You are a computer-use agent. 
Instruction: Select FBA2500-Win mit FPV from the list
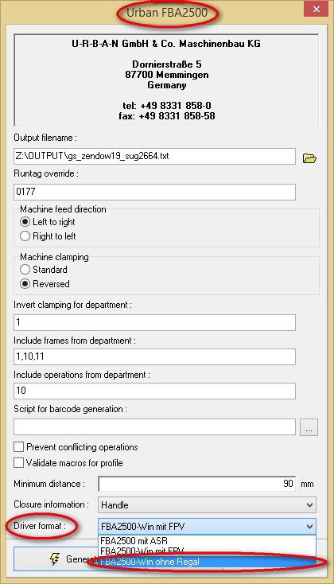tap(207, 551)
